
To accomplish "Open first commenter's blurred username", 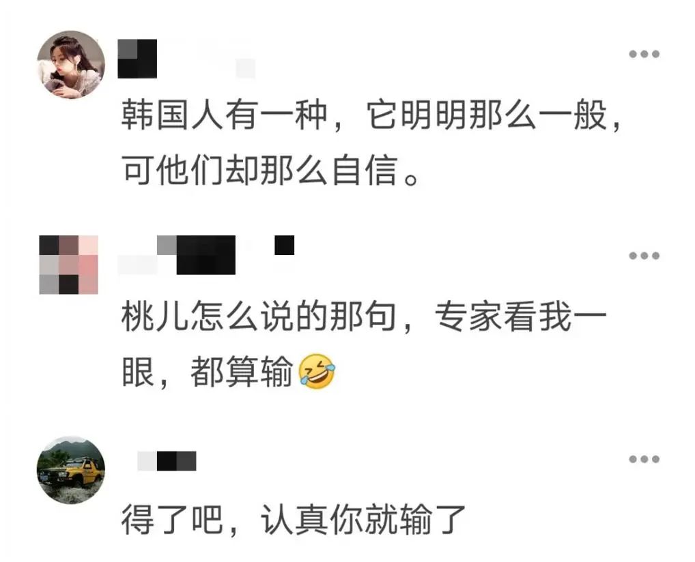I will pyautogui.click(x=137, y=59).
